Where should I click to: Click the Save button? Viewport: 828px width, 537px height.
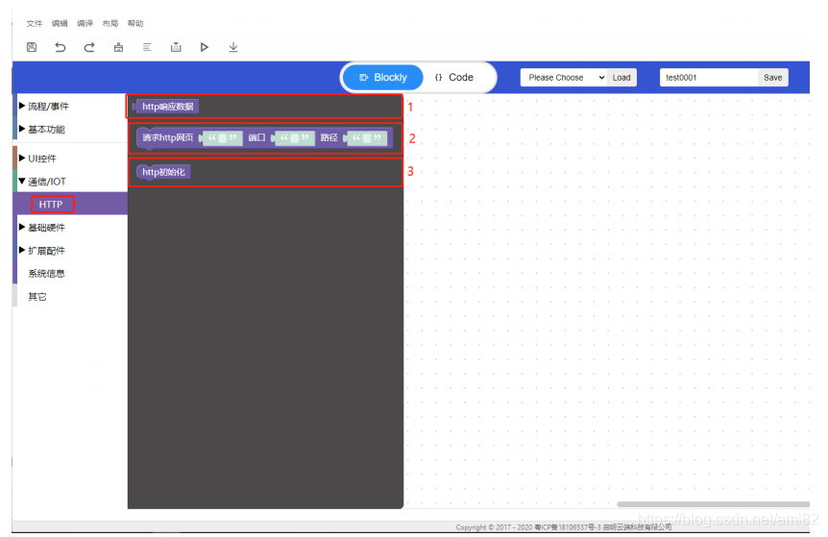click(x=772, y=77)
